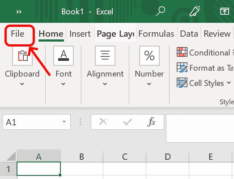Switch to the Data tab
The width and height of the screenshot is (234, 179).
[x=189, y=34]
